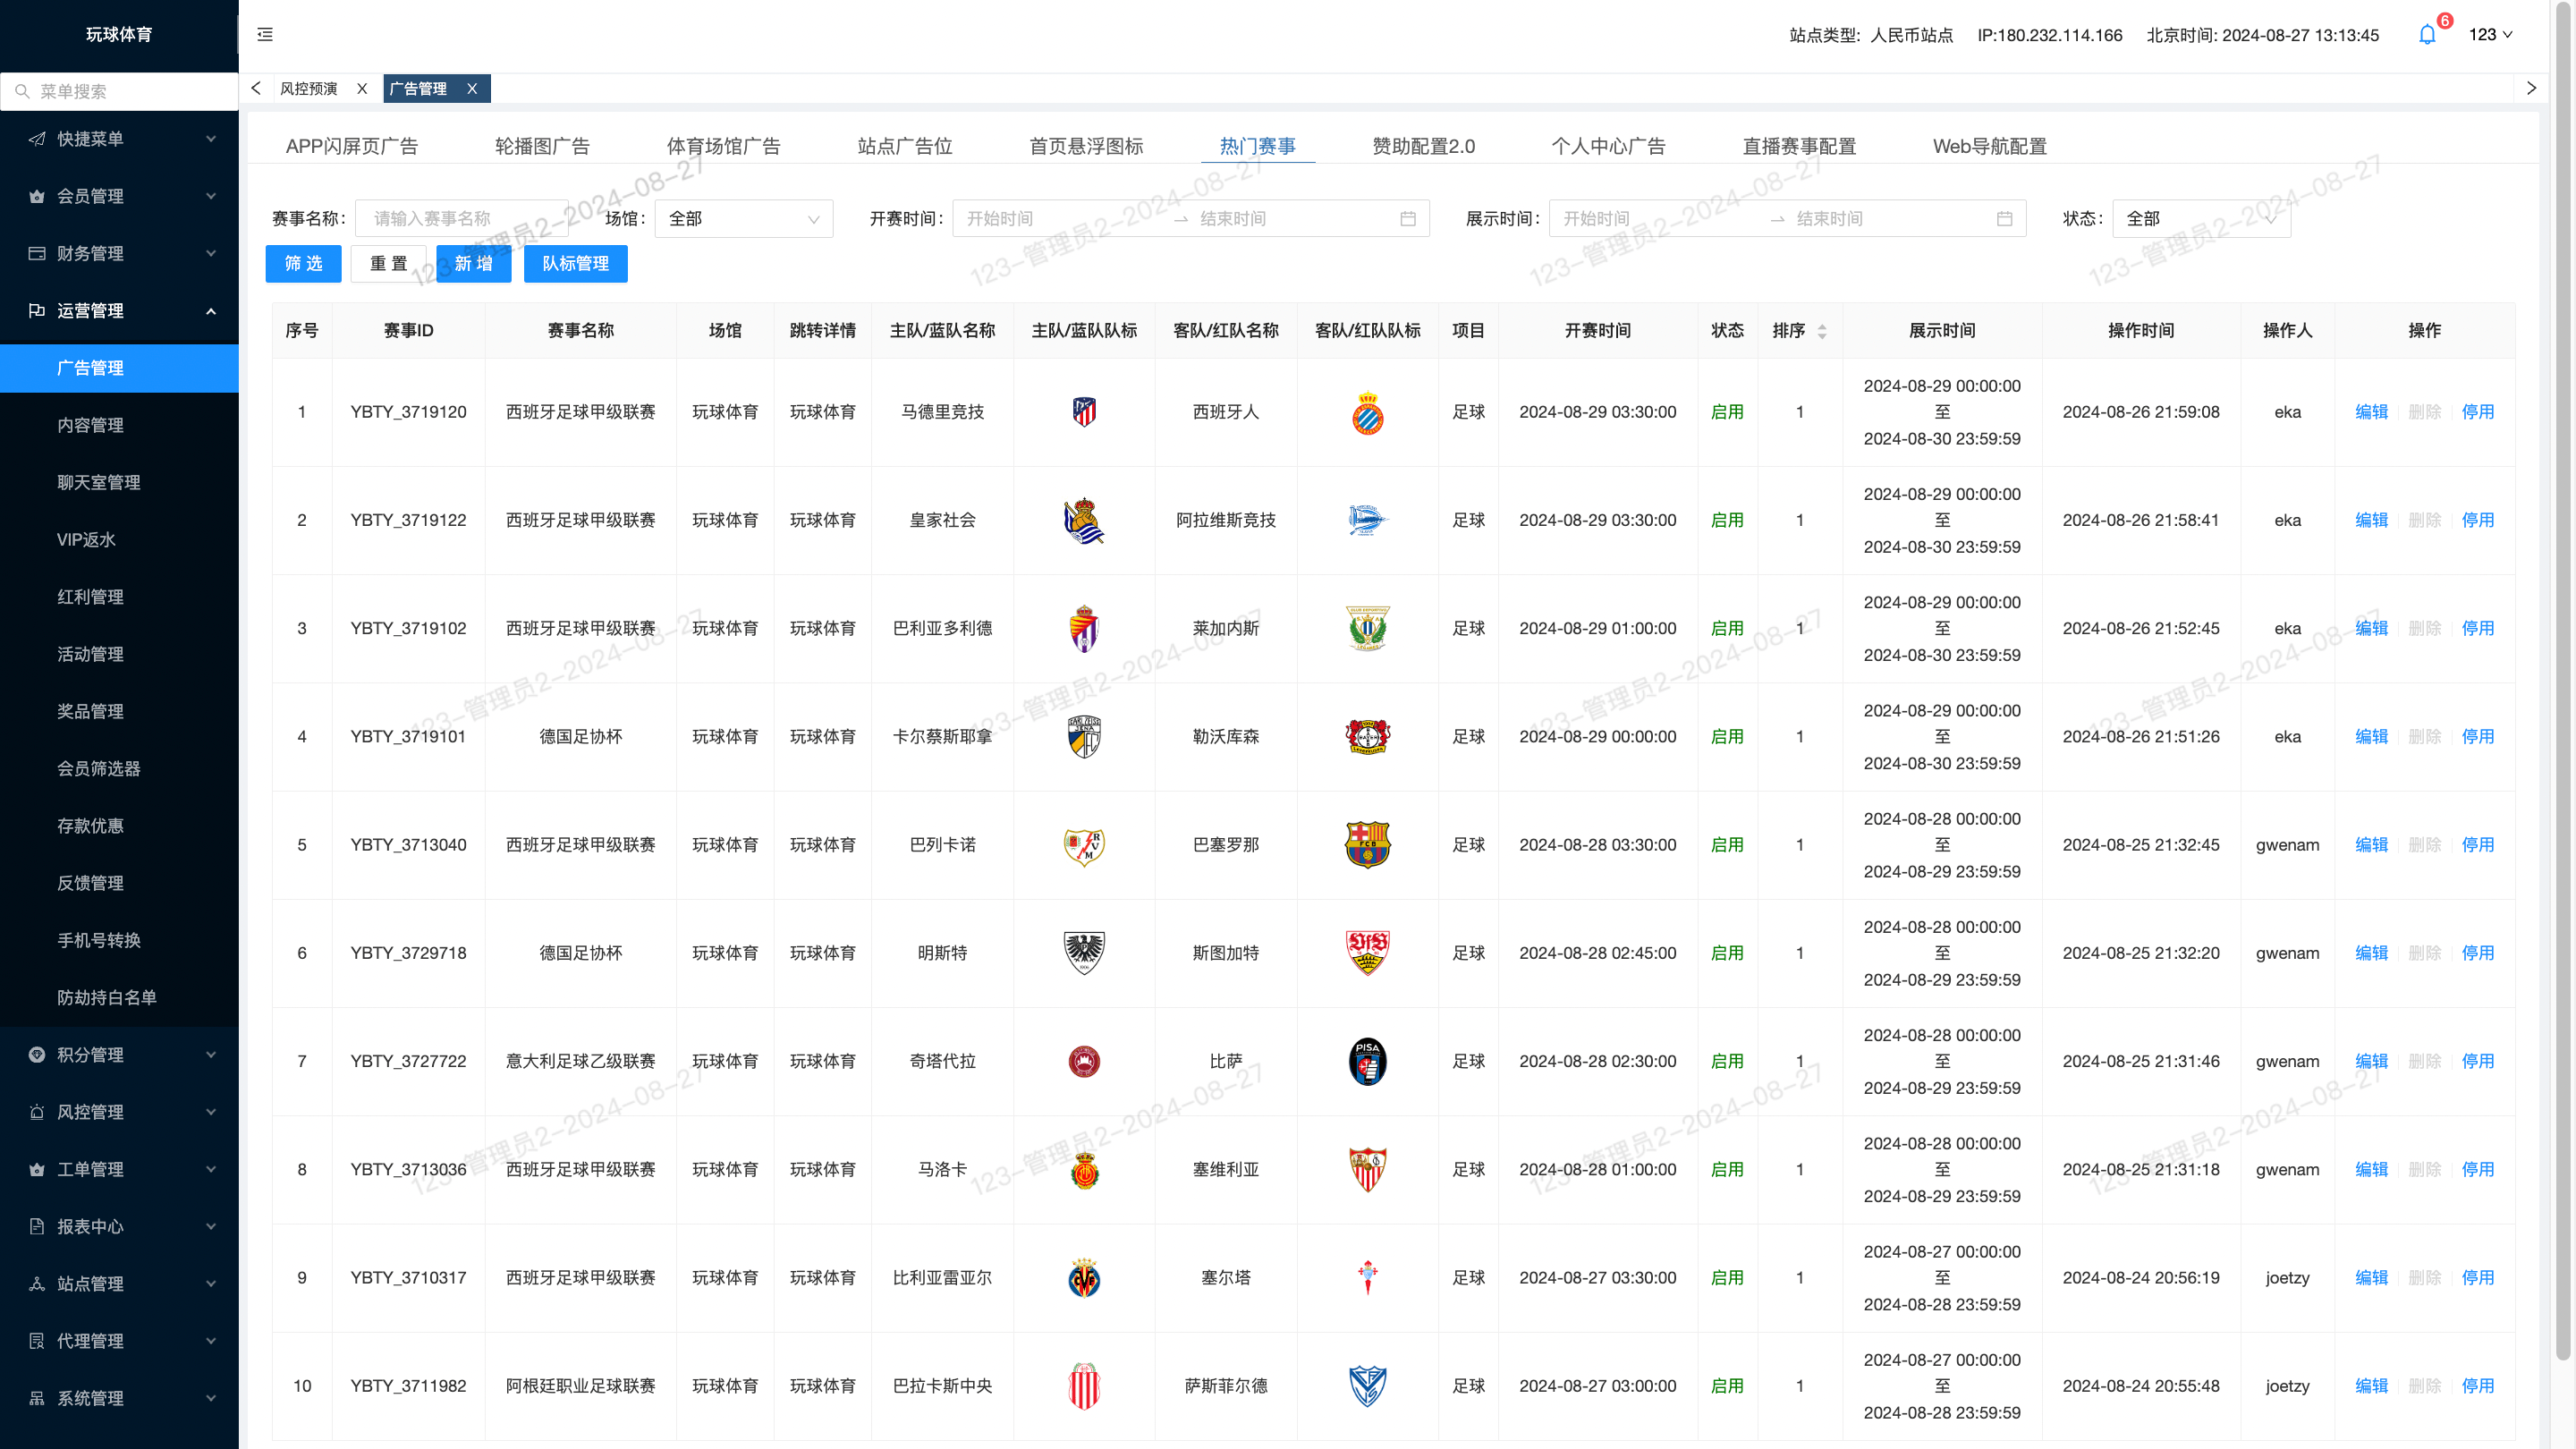Open calendar icon in 展示时间 range
Image resolution: width=2576 pixels, height=1449 pixels.
(x=2004, y=219)
